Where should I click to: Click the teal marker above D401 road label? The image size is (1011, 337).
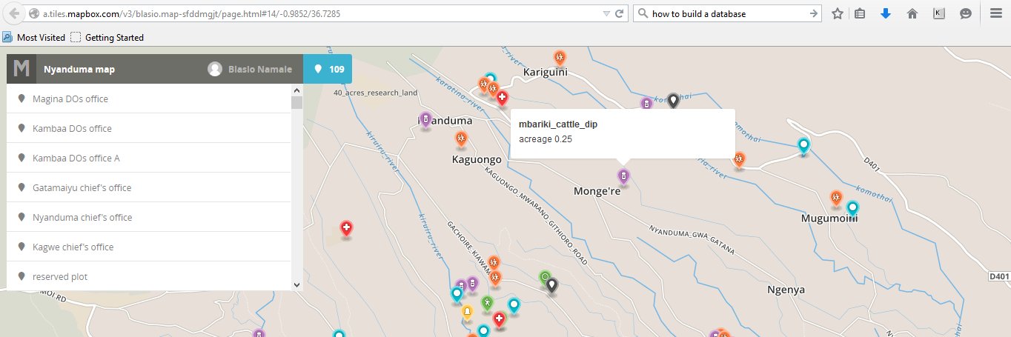[x=803, y=145]
